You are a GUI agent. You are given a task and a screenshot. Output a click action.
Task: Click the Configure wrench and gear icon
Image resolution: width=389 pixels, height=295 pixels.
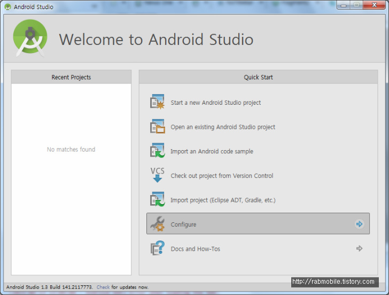pos(158,223)
